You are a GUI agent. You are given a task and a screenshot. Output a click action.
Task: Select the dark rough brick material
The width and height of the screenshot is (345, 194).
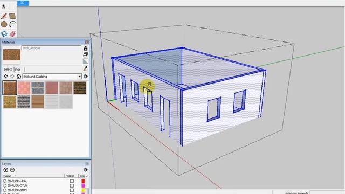click(80, 88)
